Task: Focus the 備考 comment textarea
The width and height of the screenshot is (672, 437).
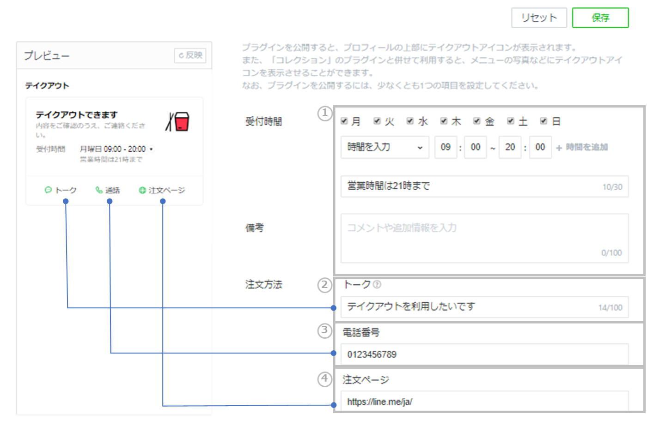Action: point(484,238)
